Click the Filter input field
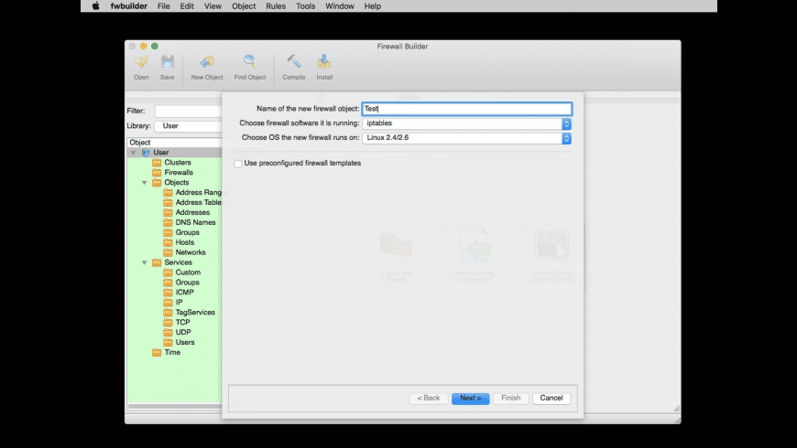This screenshot has width=797, height=448. coord(188,112)
